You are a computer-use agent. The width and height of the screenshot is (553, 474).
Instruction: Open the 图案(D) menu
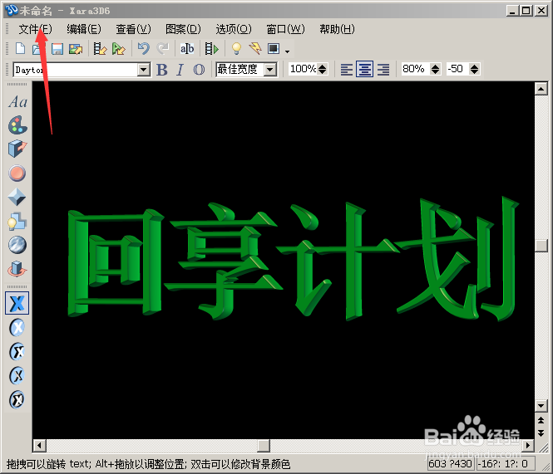[x=183, y=29]
